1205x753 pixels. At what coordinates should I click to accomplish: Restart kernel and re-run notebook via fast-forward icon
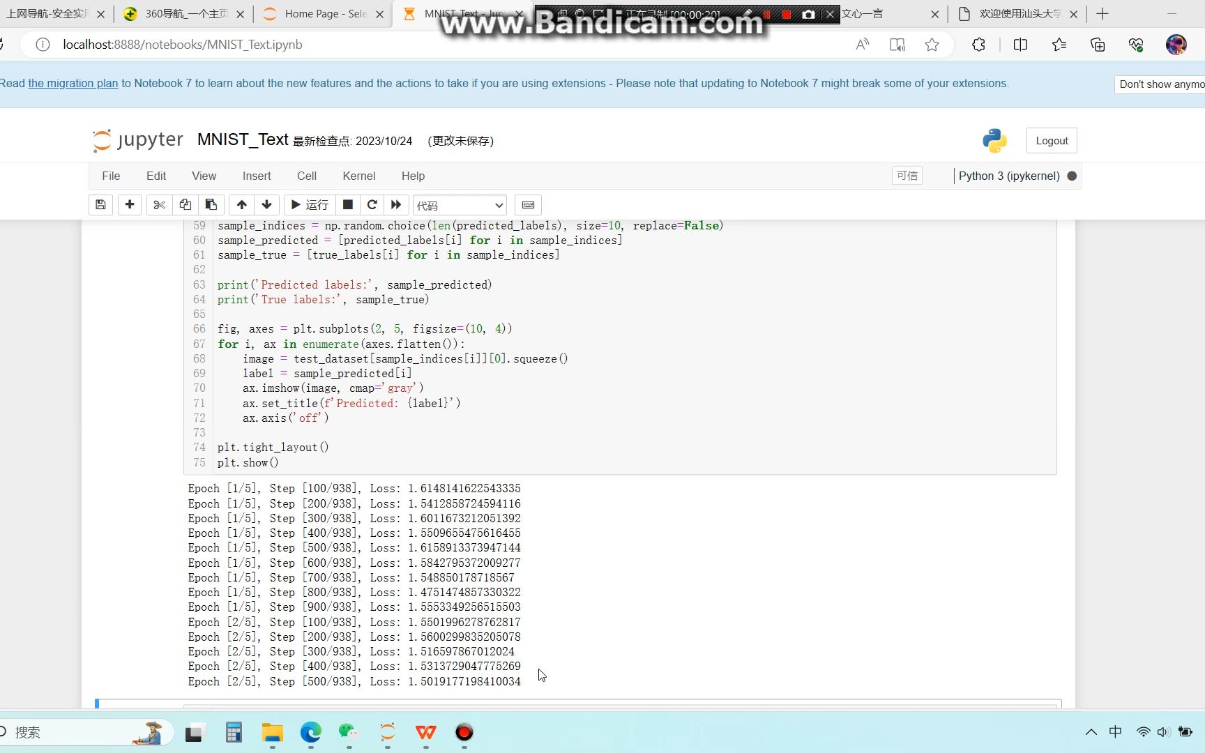[395, 204]
